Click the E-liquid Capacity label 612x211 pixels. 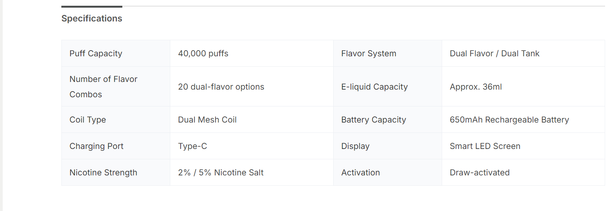coord(374,87)
